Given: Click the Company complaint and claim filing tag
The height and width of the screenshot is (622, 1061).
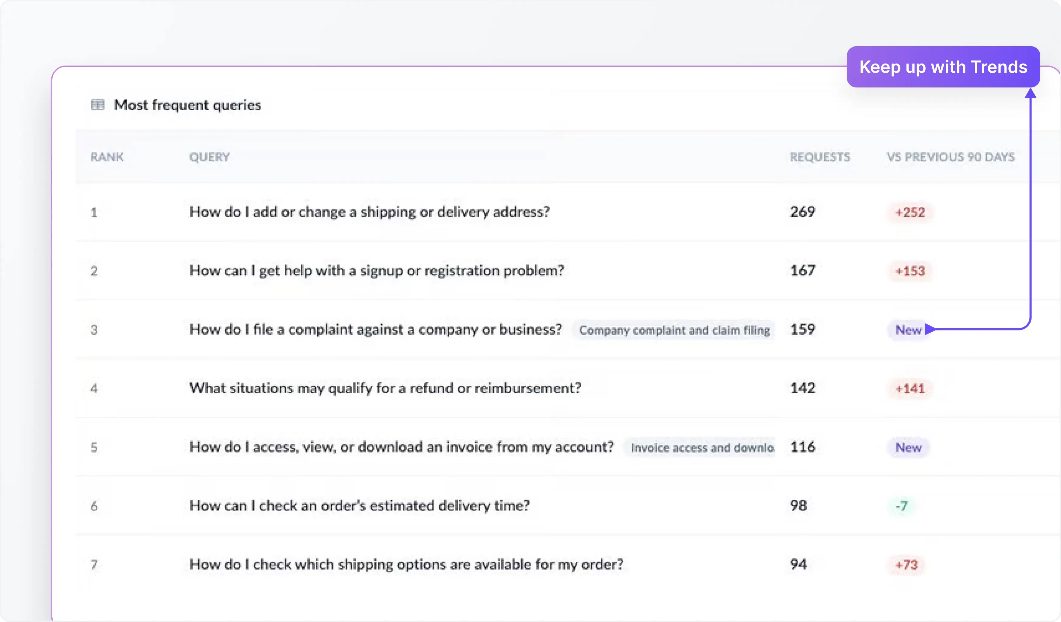Looking at the screenshot, I should 674,330.
